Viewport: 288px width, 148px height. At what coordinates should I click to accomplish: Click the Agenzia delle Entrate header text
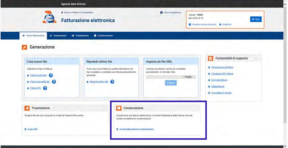[73, 4]
